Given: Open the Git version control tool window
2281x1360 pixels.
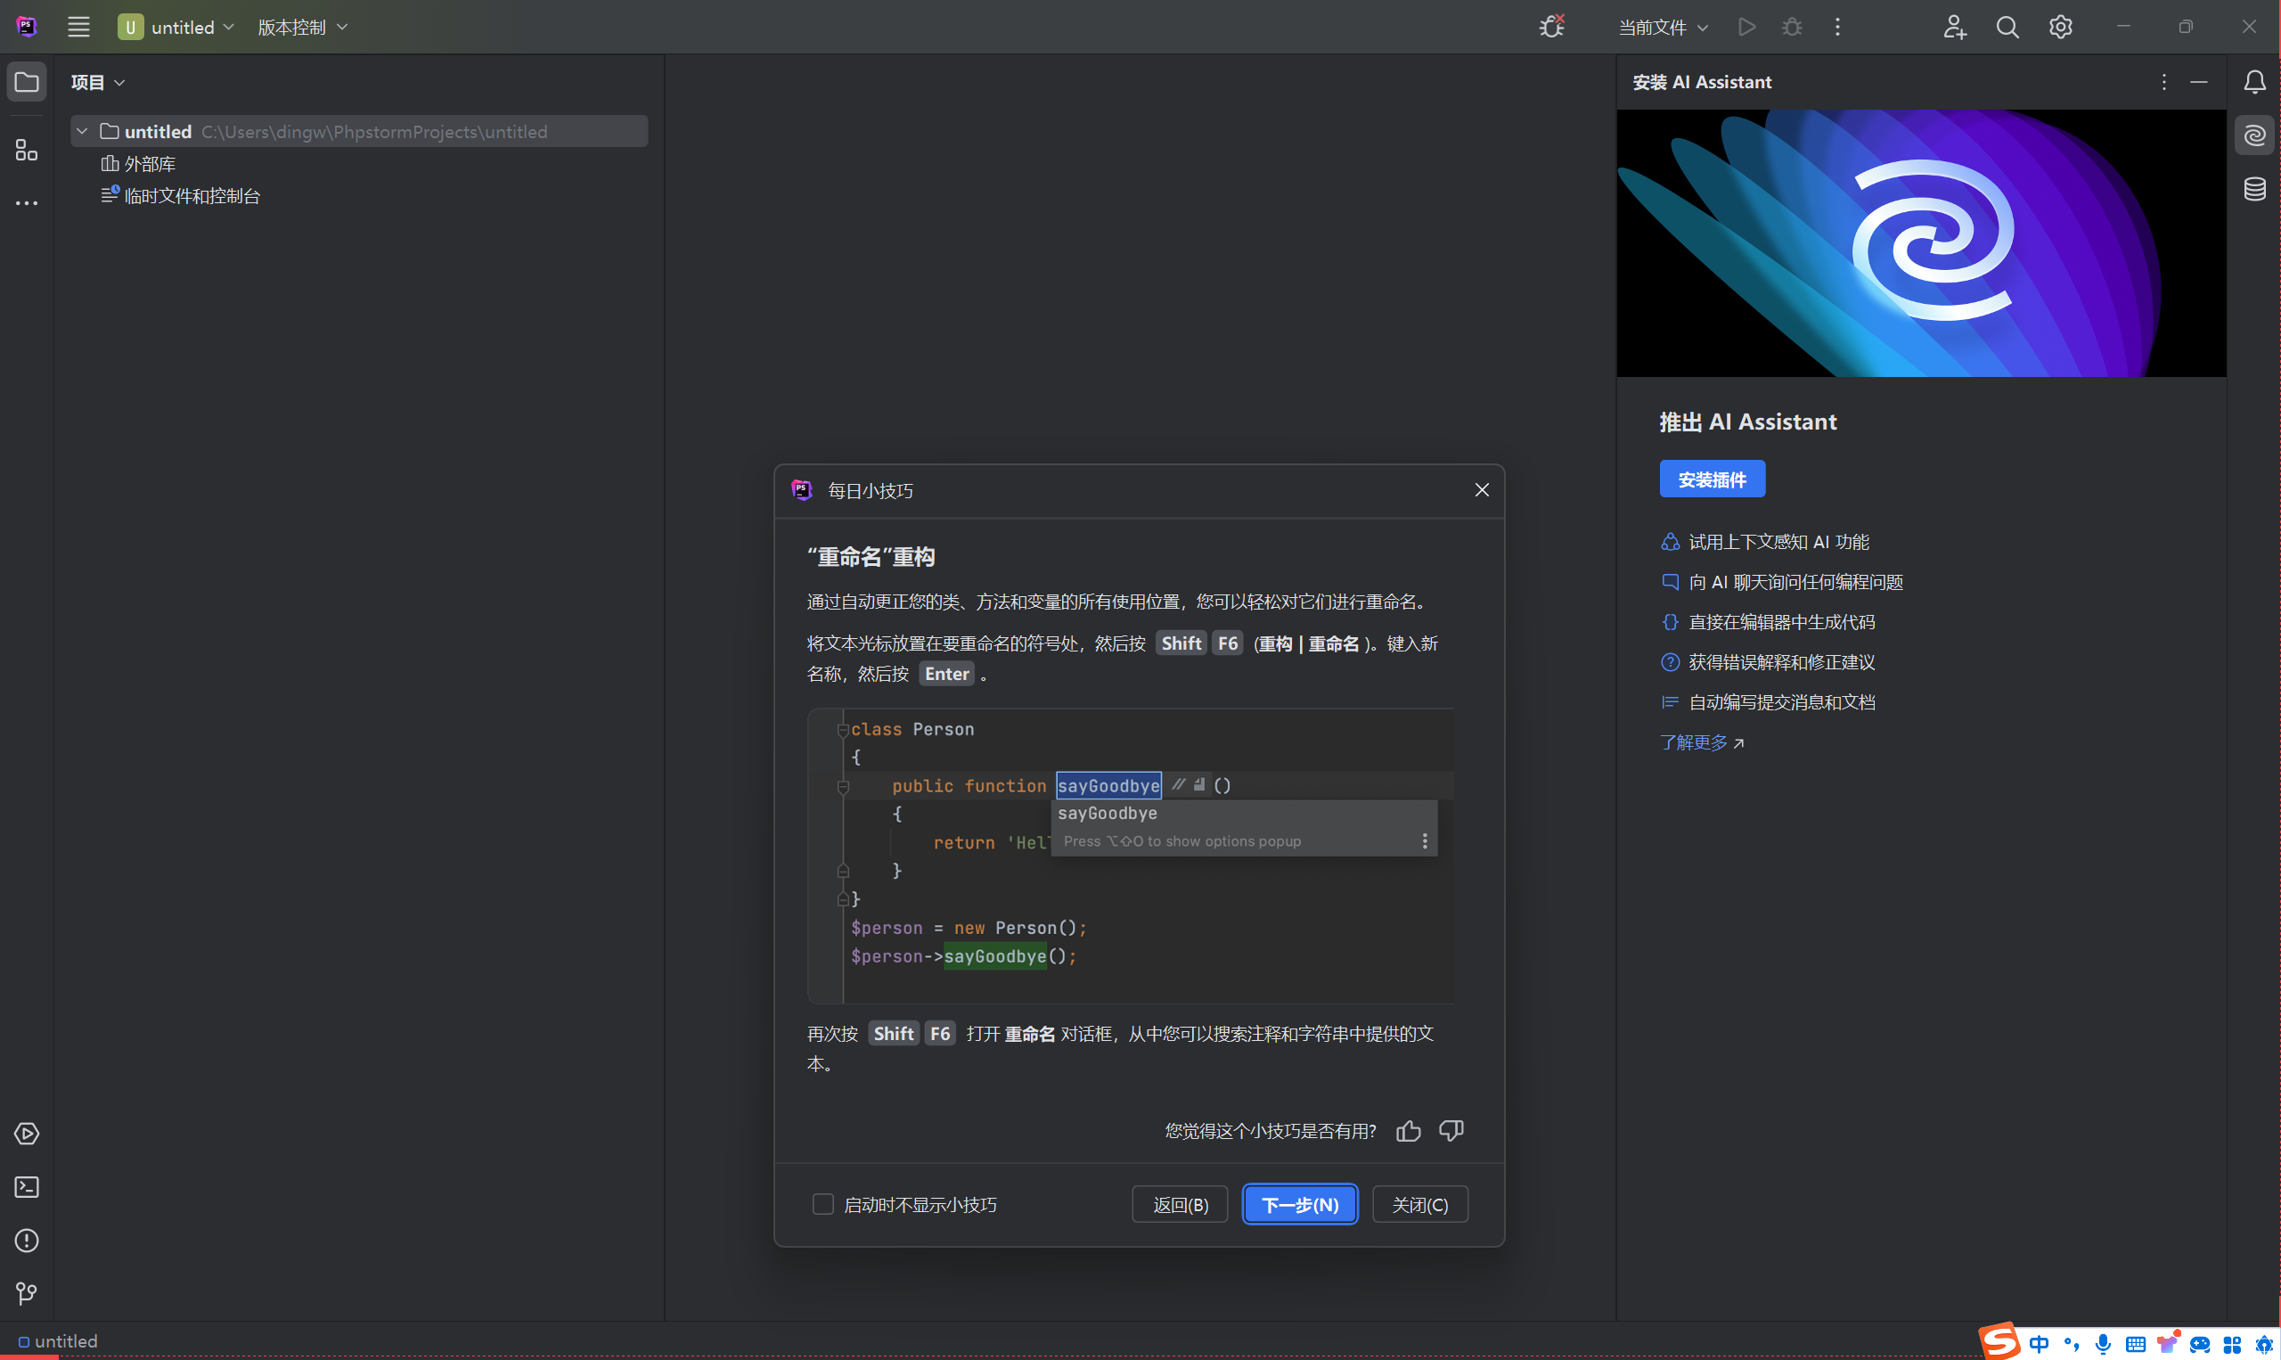Looking at the screenshot, I should pyautogui.click(x=27, y=1293).
